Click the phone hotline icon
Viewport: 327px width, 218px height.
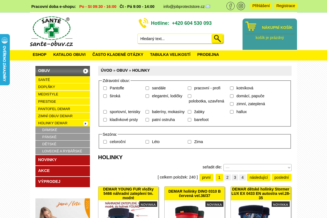143,23
